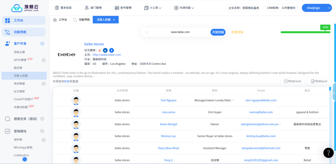Open the http://www.bebe.com homepage link
The image size is (336, 164).
click(x=107, y=55)
